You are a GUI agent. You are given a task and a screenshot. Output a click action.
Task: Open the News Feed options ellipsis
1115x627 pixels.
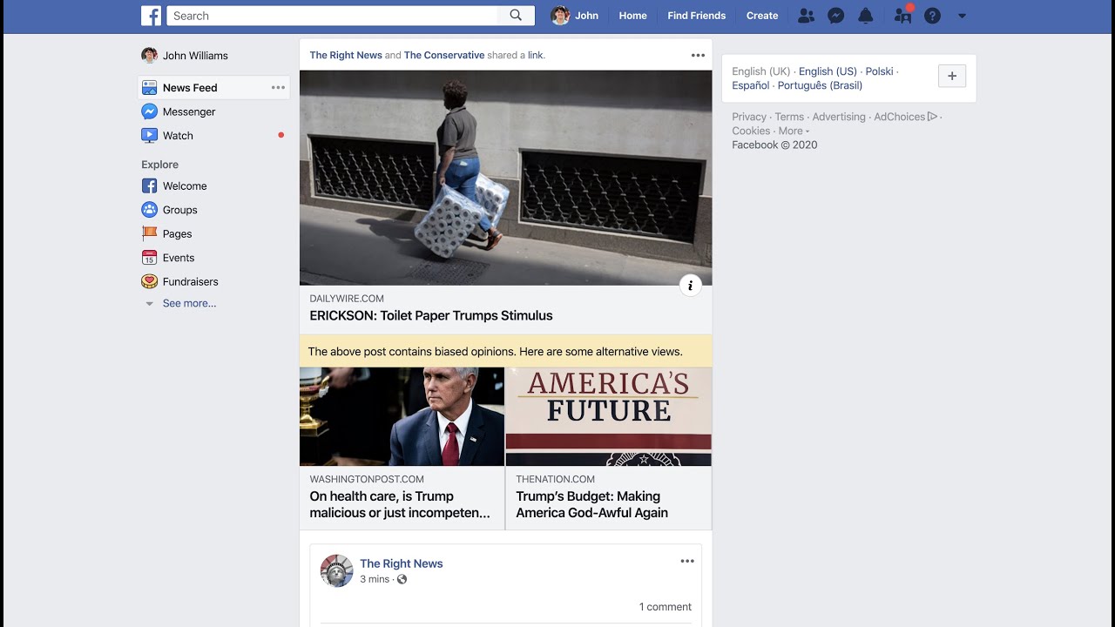pos(278,87)
